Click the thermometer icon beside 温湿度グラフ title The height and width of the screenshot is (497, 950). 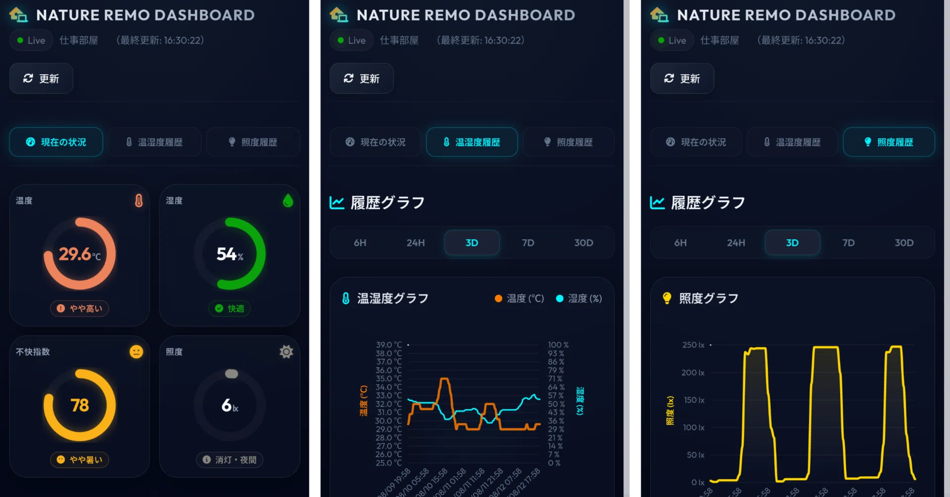pos(346,298)
